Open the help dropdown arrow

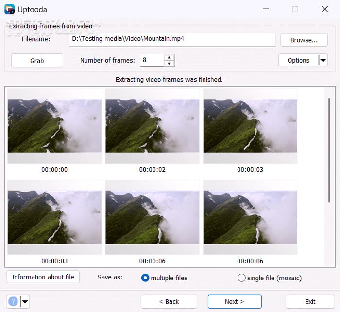tap(24, 302)
